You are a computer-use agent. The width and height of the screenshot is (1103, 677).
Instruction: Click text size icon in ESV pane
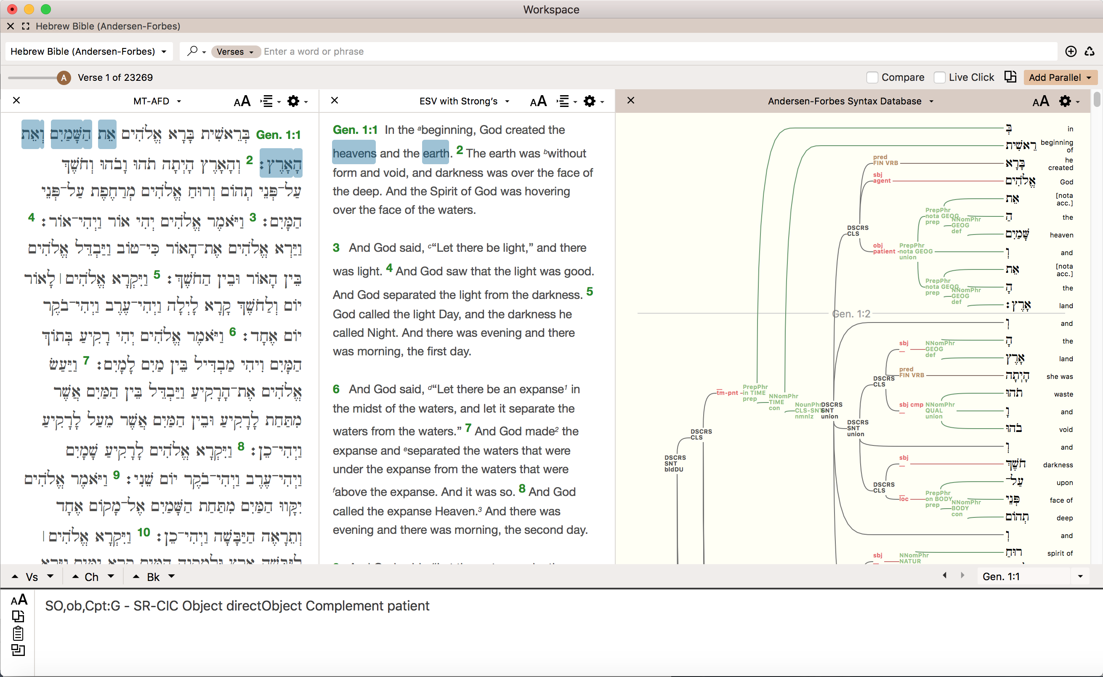[x=538, y=101]
